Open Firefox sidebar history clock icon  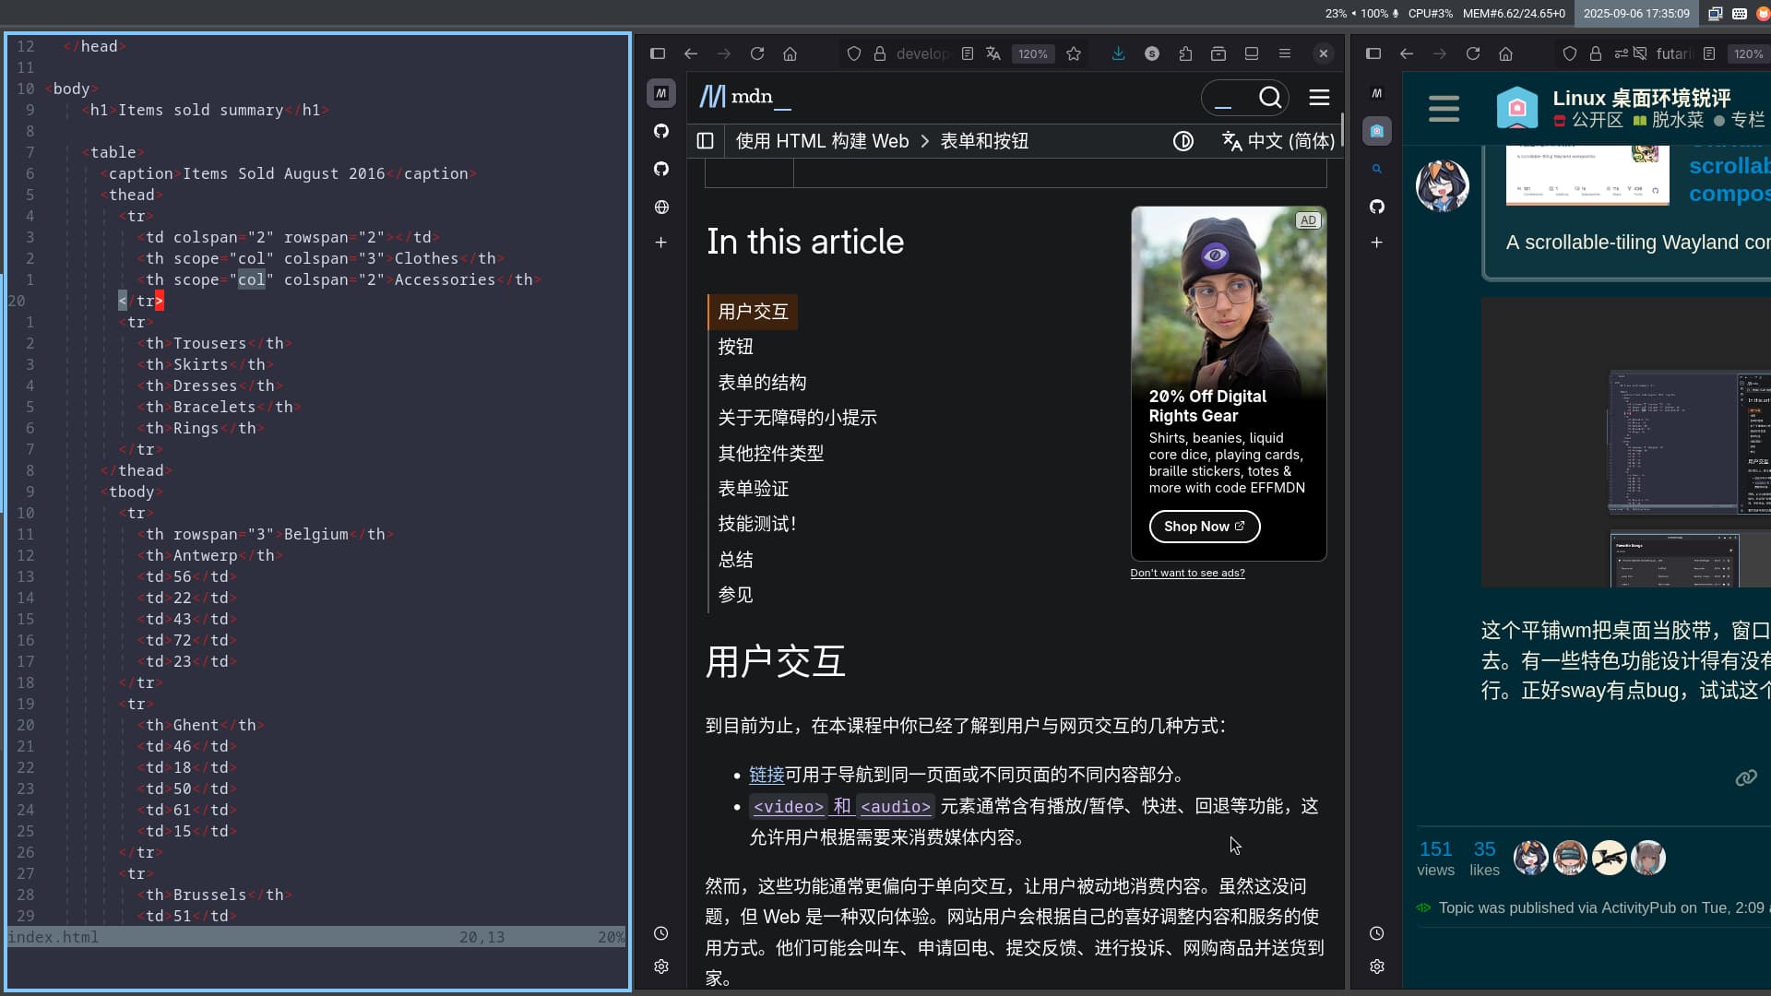(661, 933)
